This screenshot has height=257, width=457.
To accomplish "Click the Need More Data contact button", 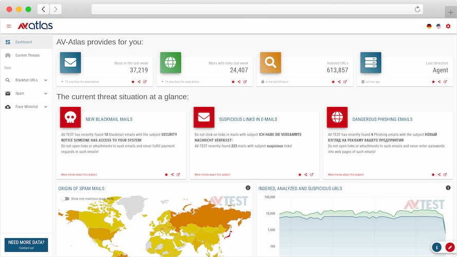I will 26,245.
